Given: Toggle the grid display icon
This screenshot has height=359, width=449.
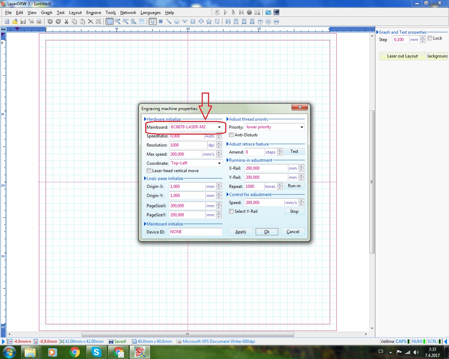Looking at the screenshot, I should tap(109, 22).
